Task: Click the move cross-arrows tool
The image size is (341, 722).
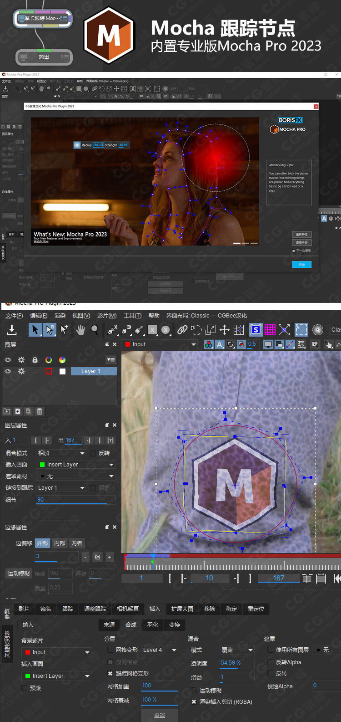Action: [x=225, y=330]
